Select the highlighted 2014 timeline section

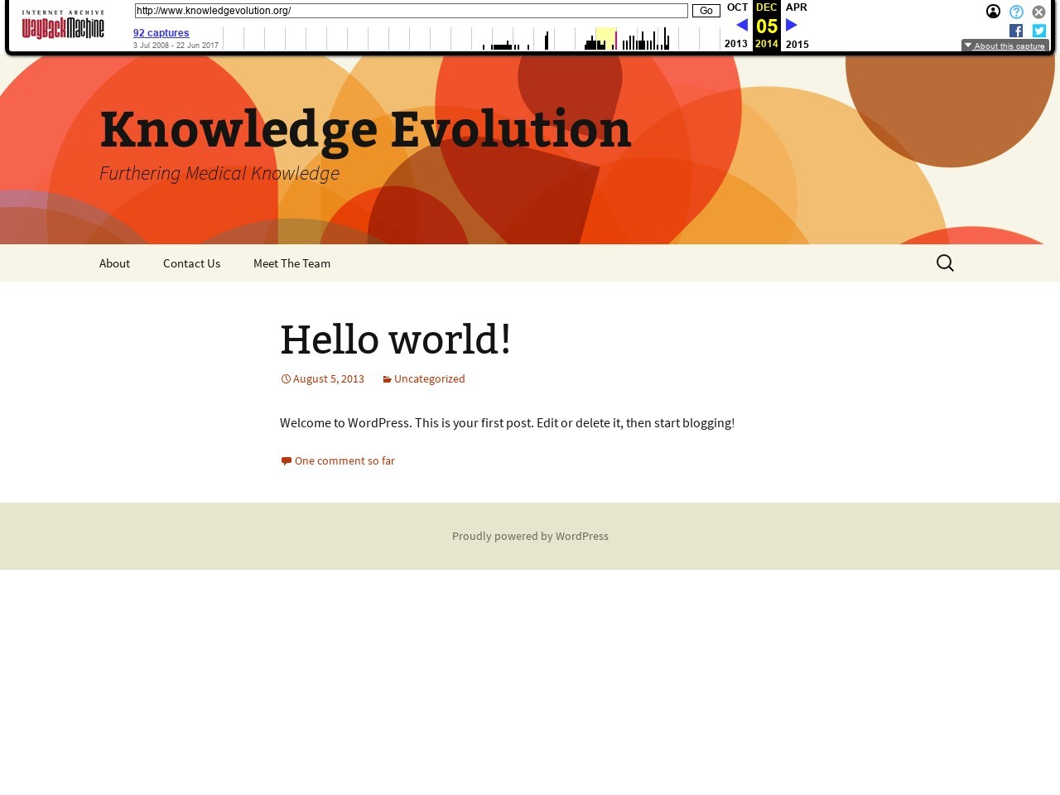coord(606,38)
